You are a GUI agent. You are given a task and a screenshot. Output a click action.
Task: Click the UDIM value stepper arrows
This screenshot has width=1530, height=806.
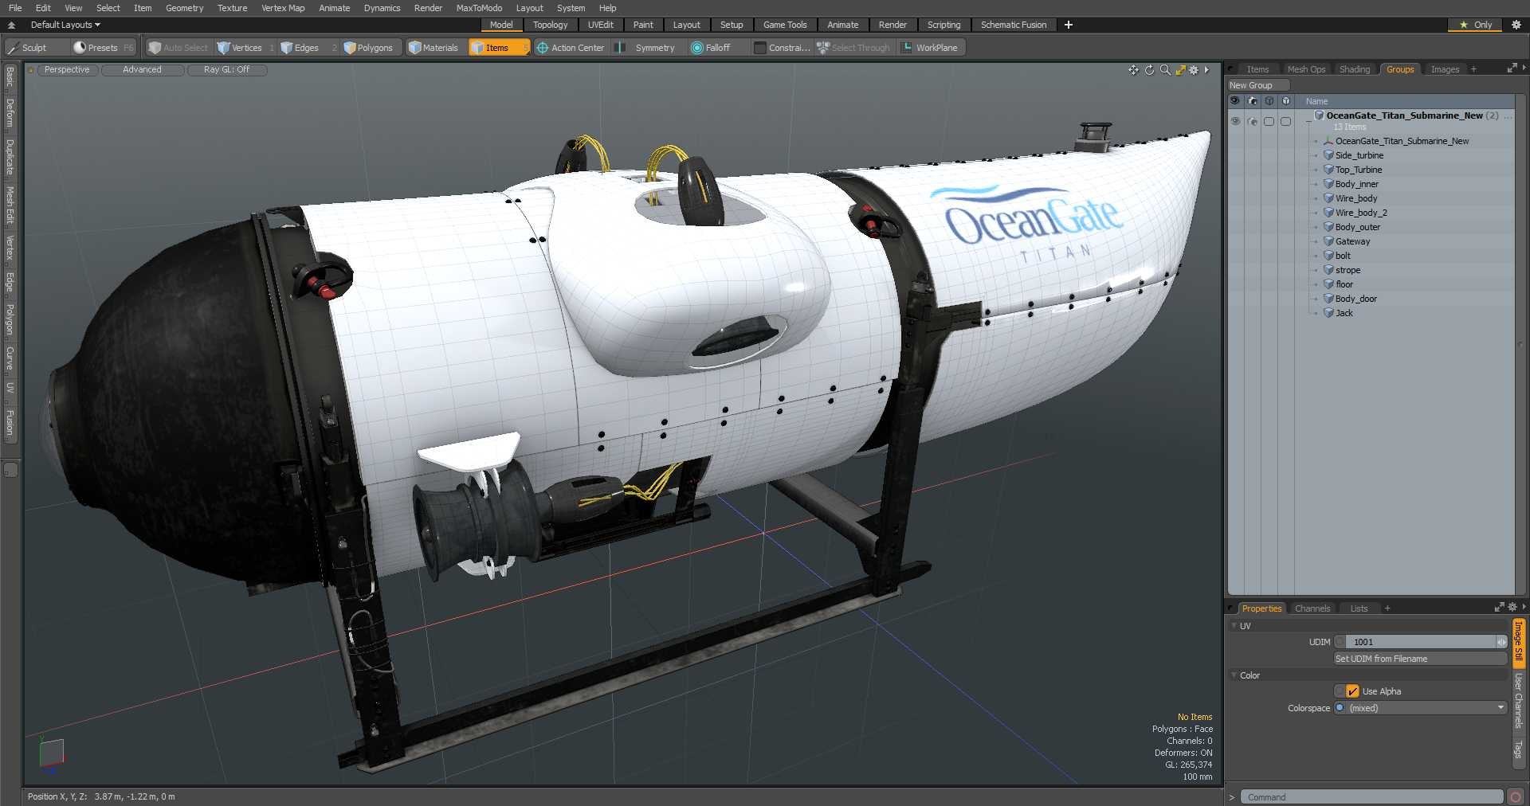pos(1501,642)
